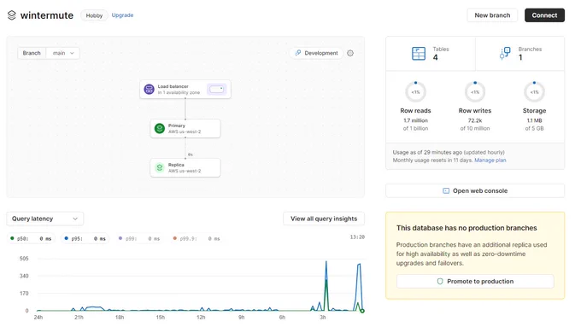The image size is (581, 327).
Task: Click the Branches count 1
Action: pos(520,57)
